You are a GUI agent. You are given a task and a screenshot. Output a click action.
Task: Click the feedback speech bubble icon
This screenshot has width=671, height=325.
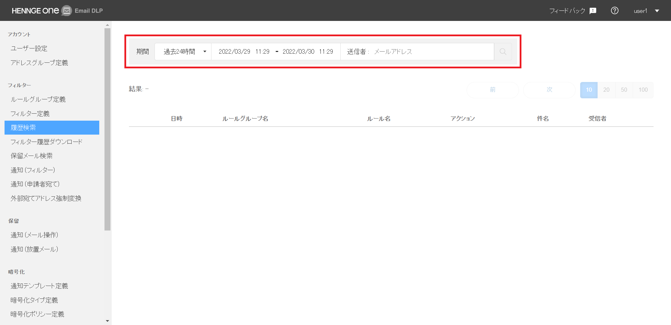[x=593, y=11]
